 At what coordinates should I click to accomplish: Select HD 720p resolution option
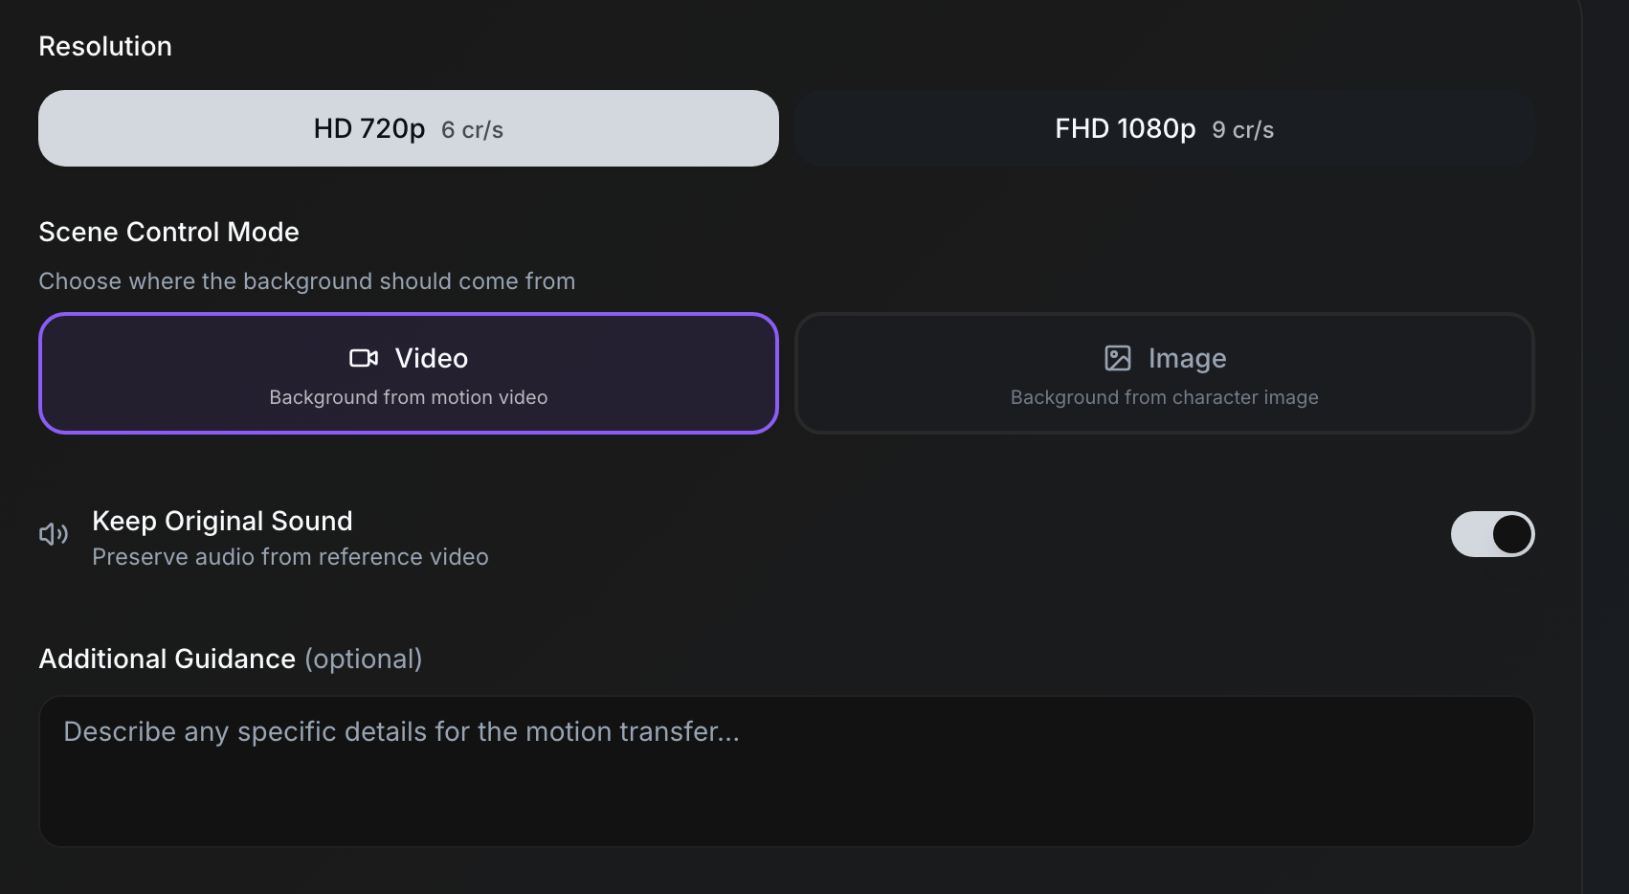409,128
